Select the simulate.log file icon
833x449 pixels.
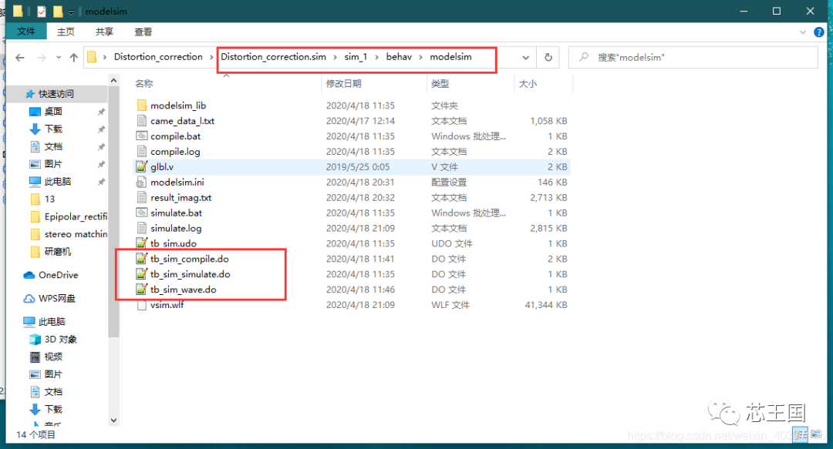coord(142,228)
